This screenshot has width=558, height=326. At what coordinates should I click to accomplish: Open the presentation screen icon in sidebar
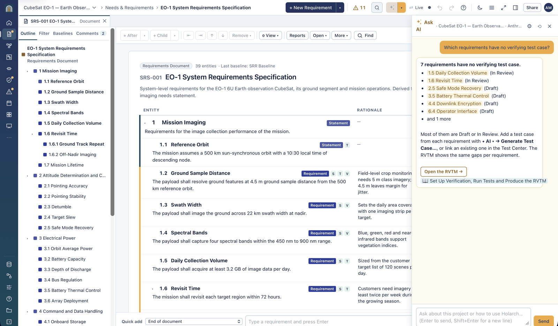(x=9, y=126)
